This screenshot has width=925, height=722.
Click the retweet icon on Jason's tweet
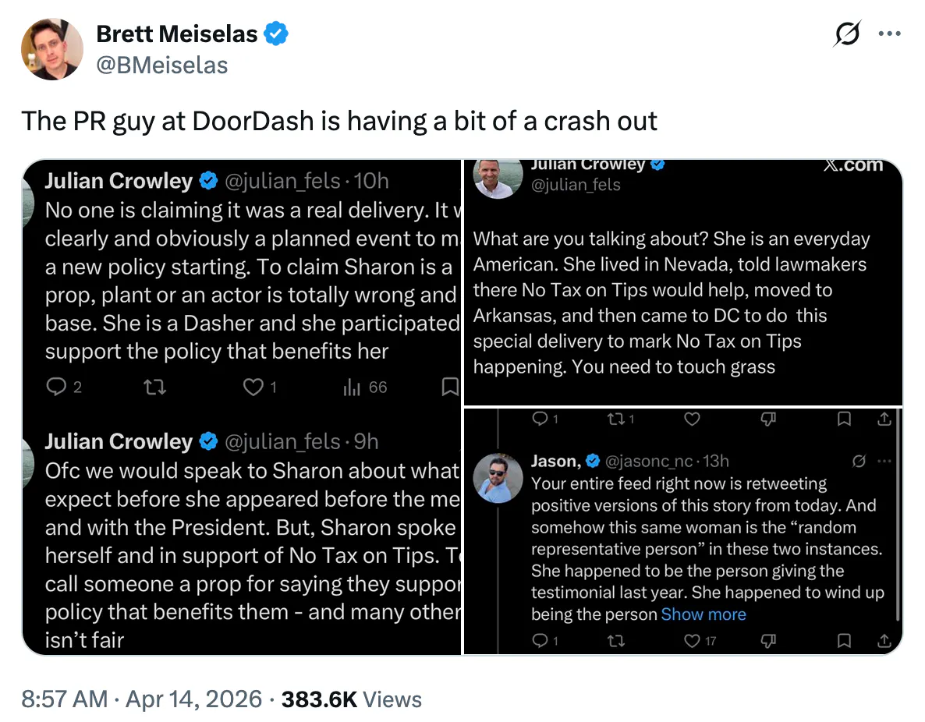[x=616, y=641]
